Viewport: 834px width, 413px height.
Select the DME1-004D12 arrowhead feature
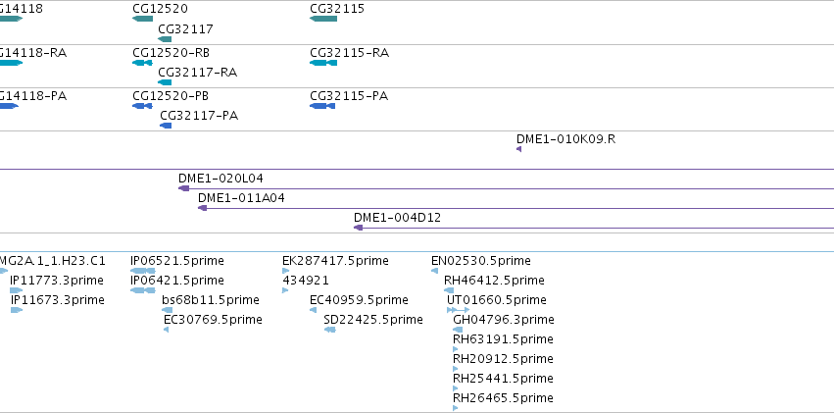[359, 228]
